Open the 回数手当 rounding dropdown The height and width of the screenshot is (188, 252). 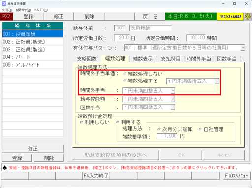(173, 107)
